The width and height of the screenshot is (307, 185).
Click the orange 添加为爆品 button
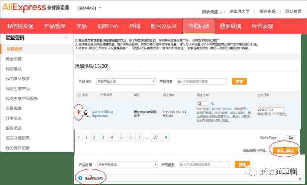[285, 151]
